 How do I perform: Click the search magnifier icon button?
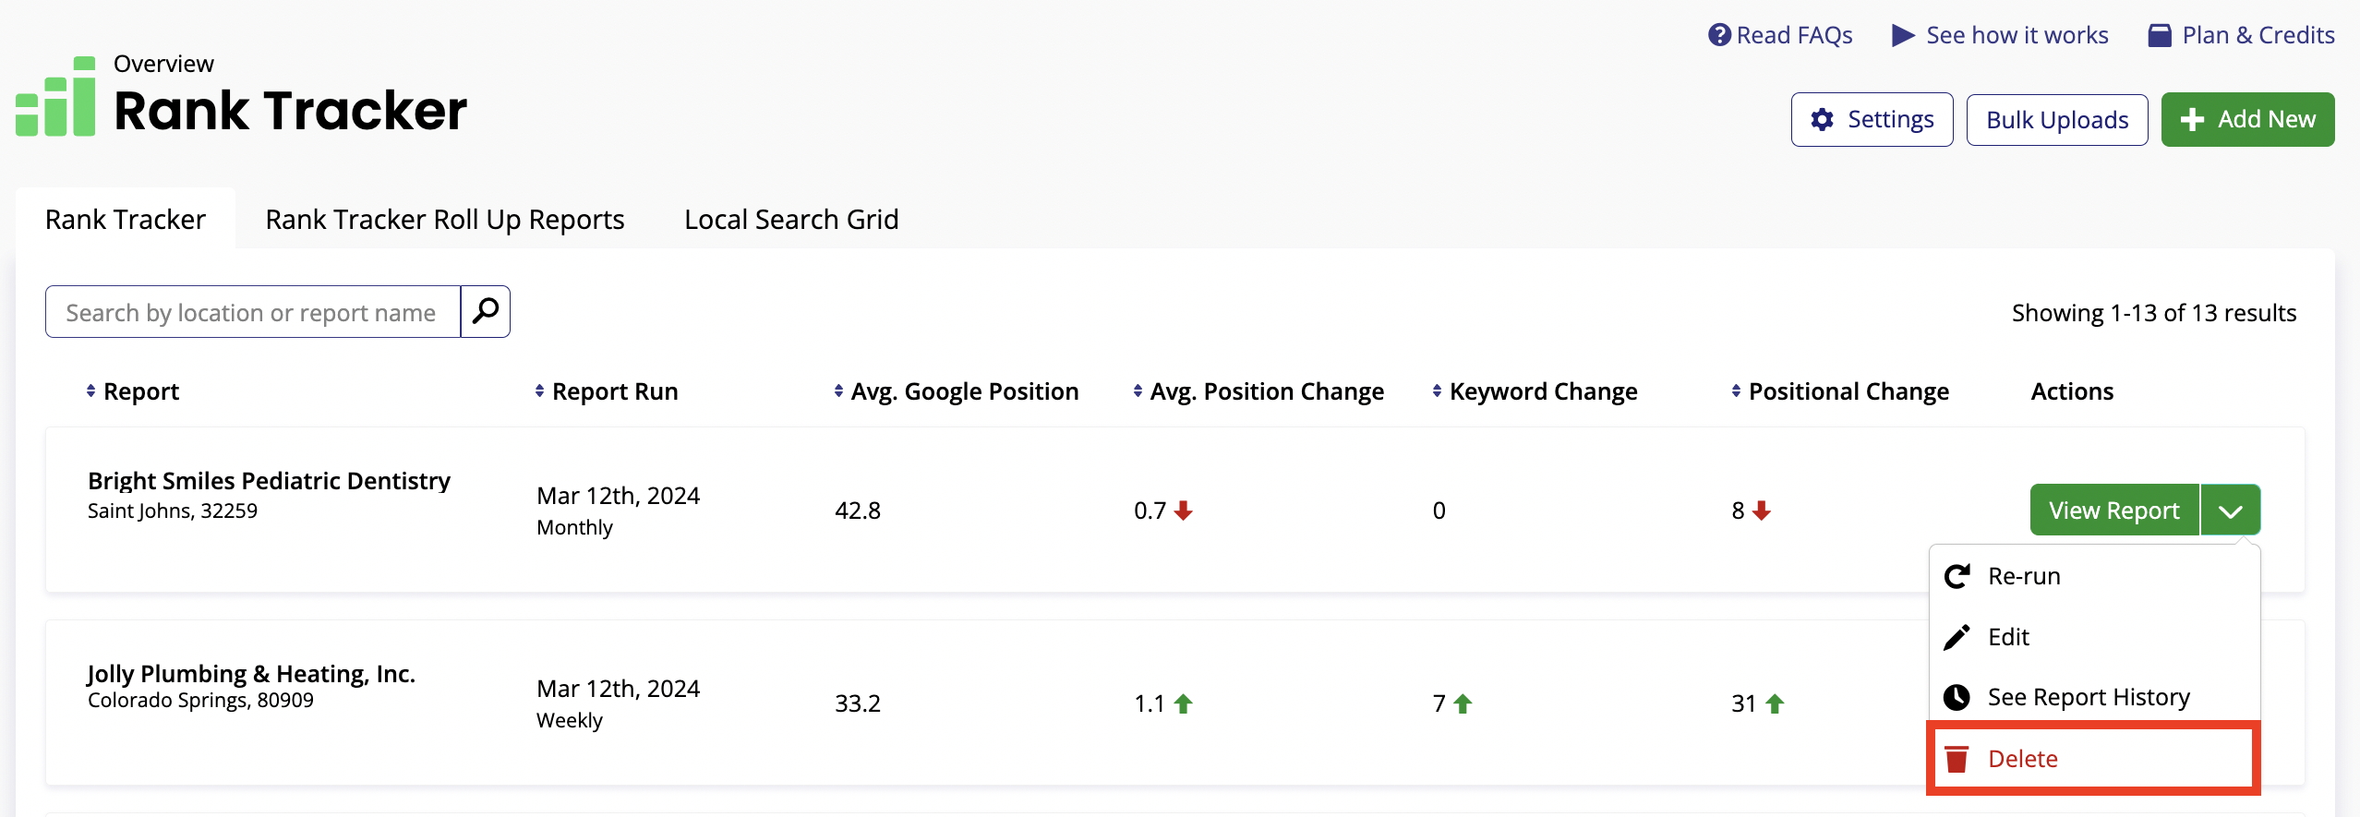(x=486, y=312)
